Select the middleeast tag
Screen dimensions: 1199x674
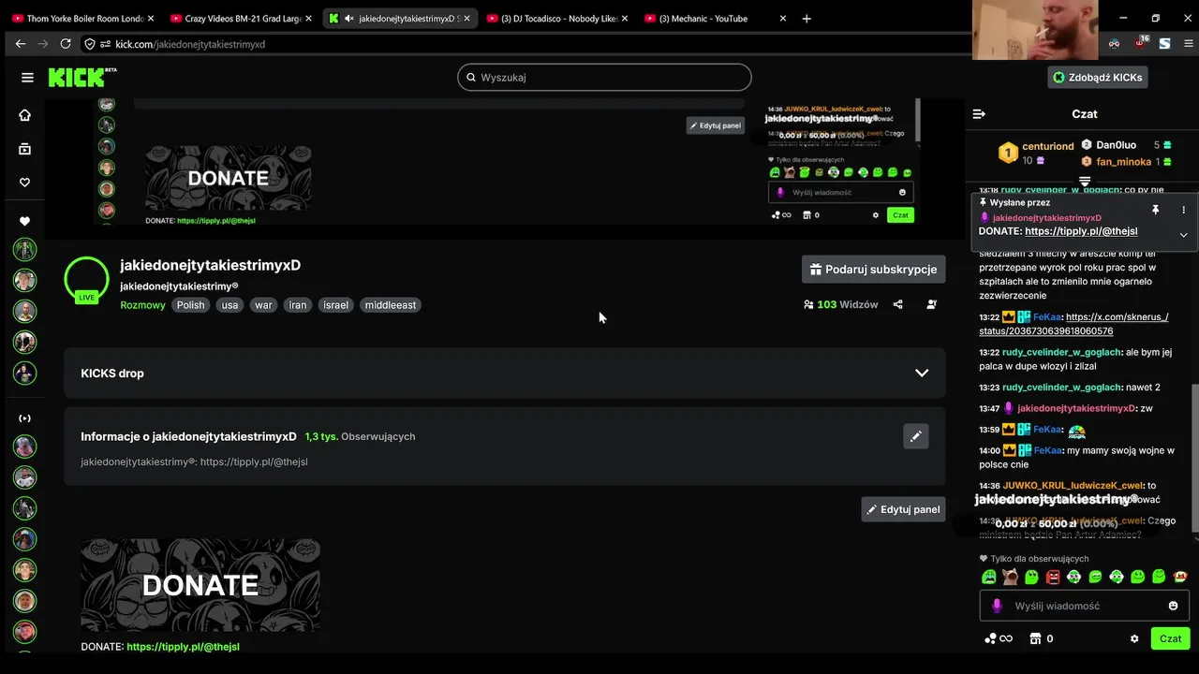pos(391,305)
